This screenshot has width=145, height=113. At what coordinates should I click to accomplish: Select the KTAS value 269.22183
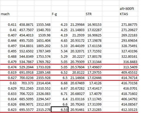click(x=129, y=35)
